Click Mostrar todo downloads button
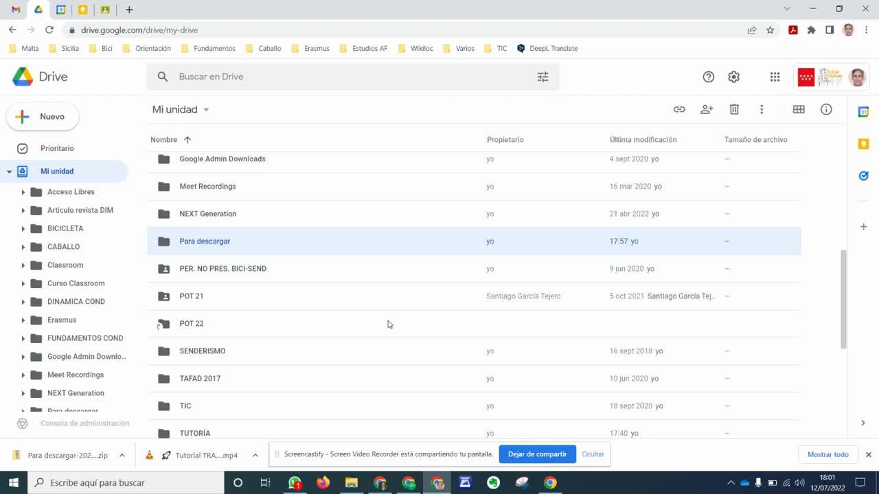 [827, 455]
